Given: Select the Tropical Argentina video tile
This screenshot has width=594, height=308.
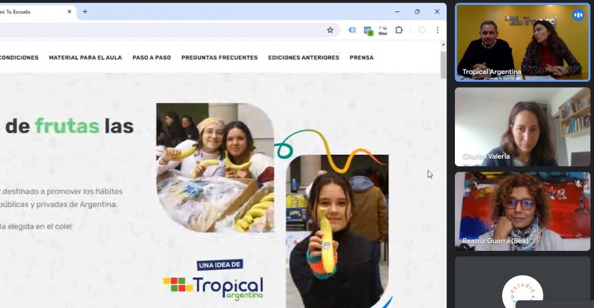Looking at the screenshot, I should [522, 42].
